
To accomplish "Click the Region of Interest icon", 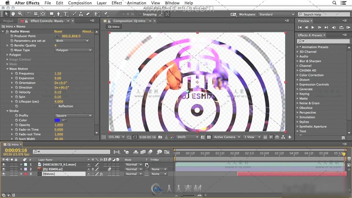I will [x=135, y=137].
